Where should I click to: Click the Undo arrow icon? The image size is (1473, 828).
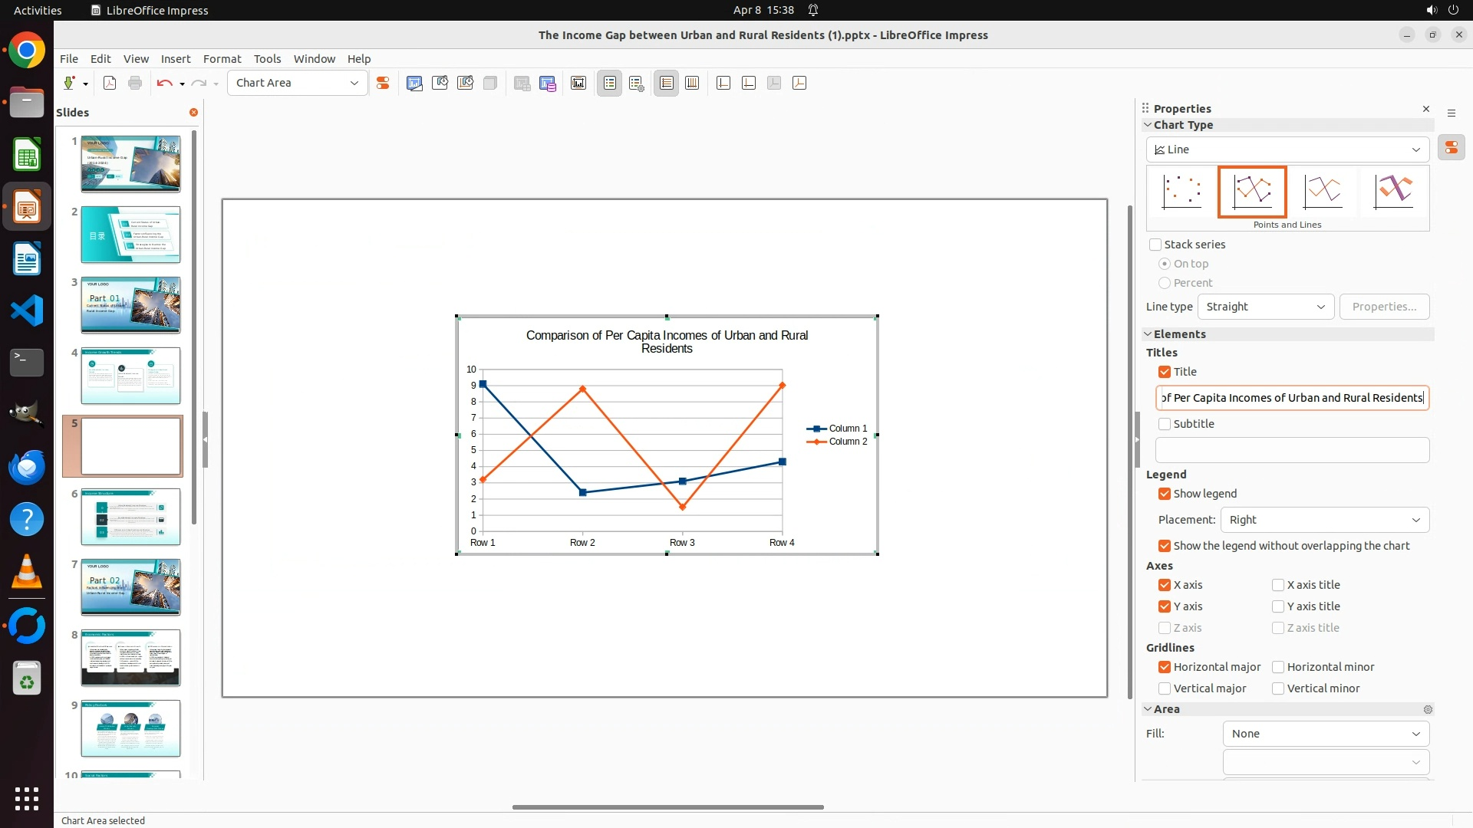(163, 83)
